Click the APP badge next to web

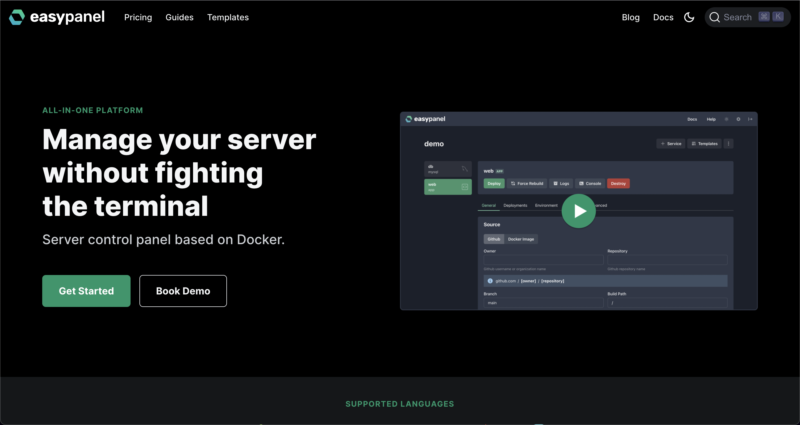pyautogui.click(x=499, y=171)
